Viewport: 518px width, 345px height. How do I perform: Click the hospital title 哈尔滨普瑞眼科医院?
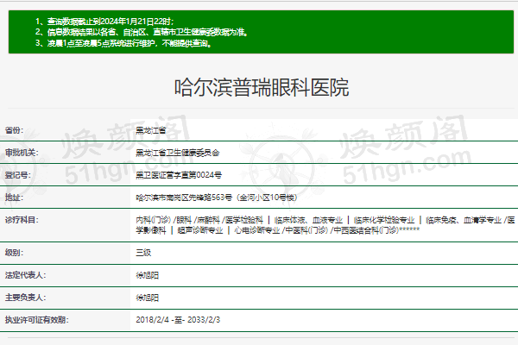[x=262, y=87]
